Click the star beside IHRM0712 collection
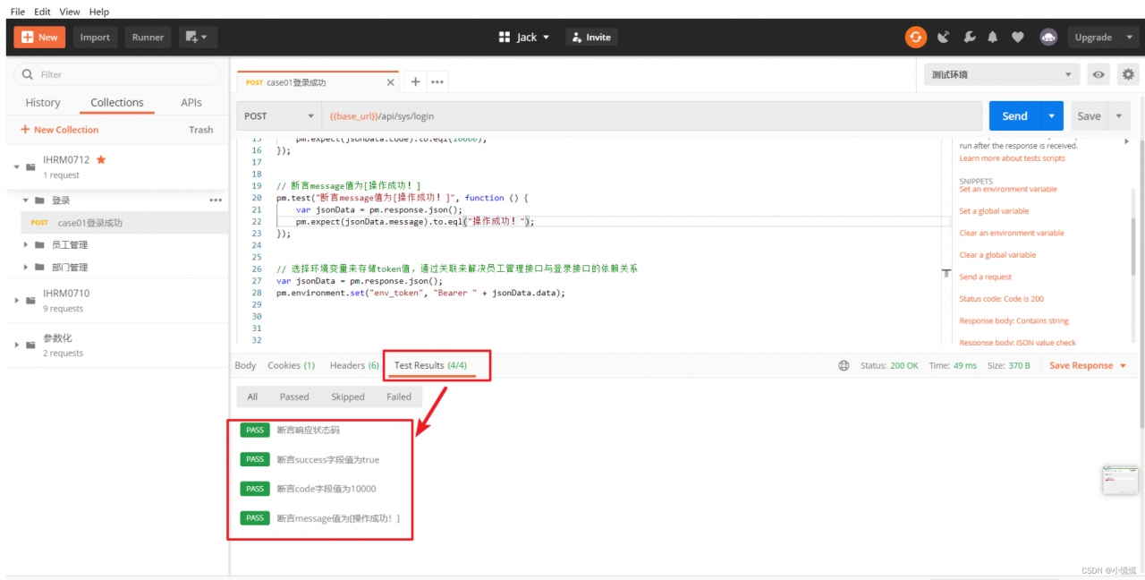1145x580 pixels. [x=101, y=159]
